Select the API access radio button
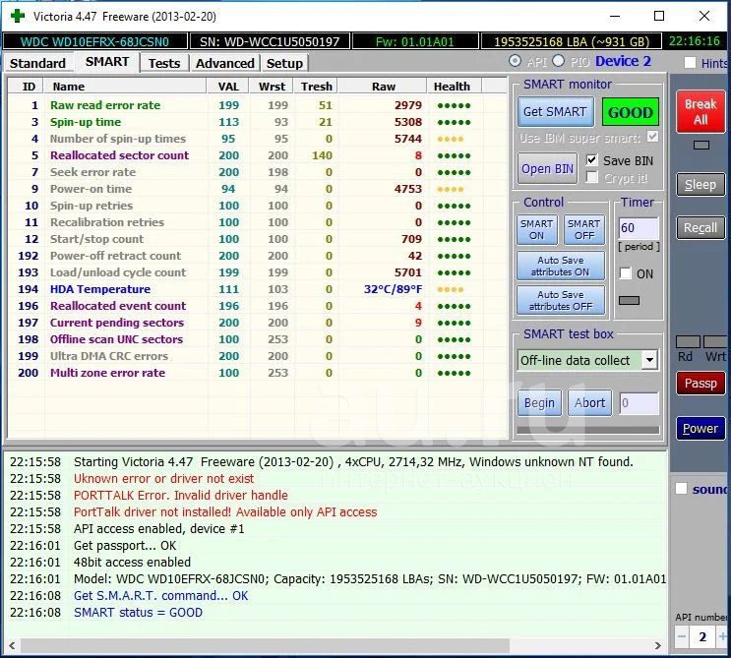Screen dimensions: 731x658 pos(516,61)
